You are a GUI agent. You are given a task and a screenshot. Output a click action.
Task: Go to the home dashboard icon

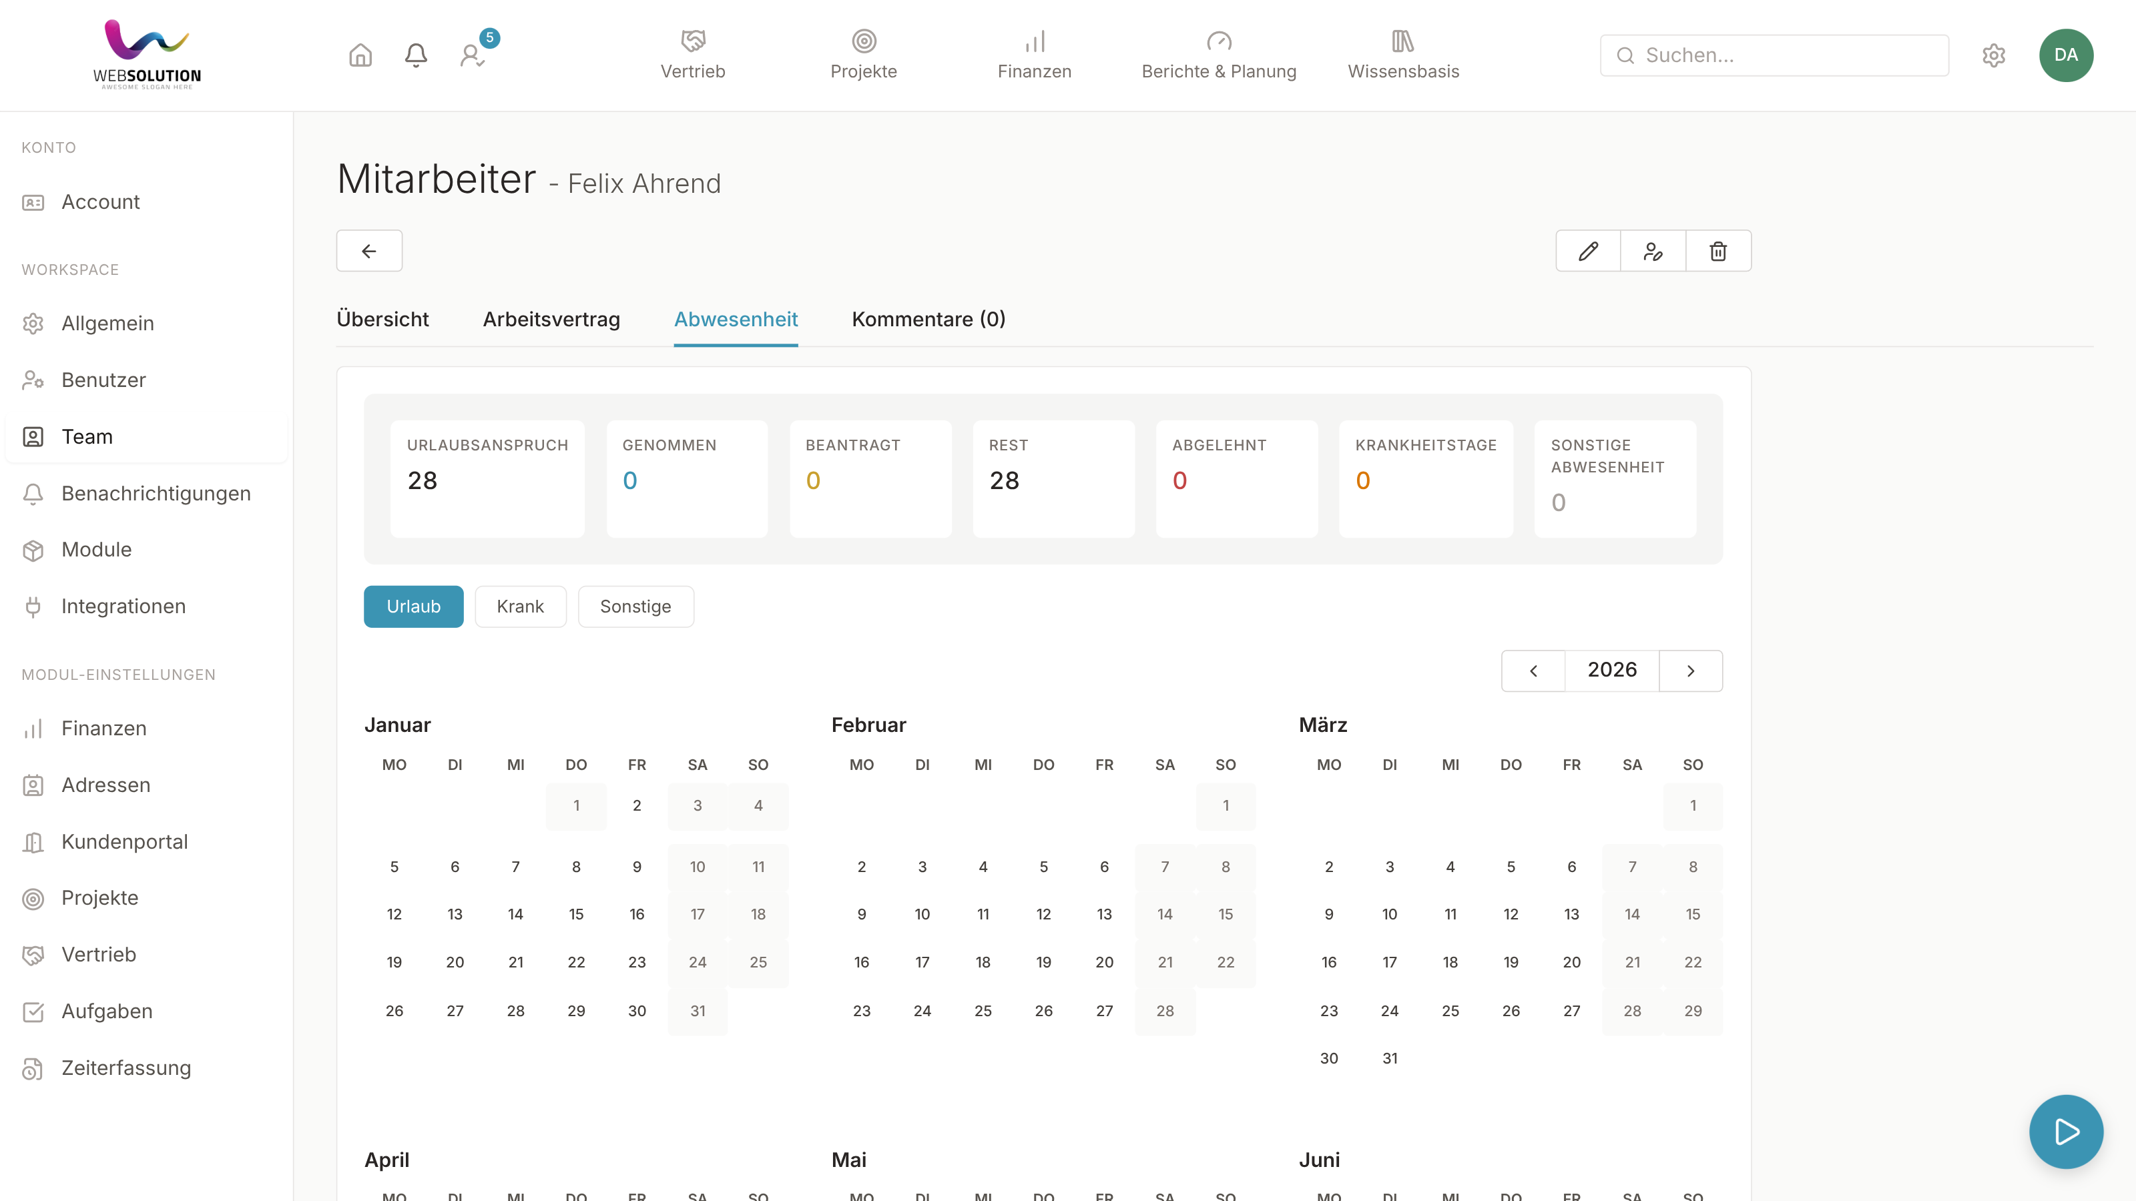(x=360, y=55)
